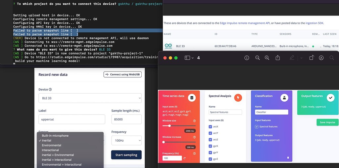Choose Environmental + Interactional sensor option
339x168 pixels.
70,165
